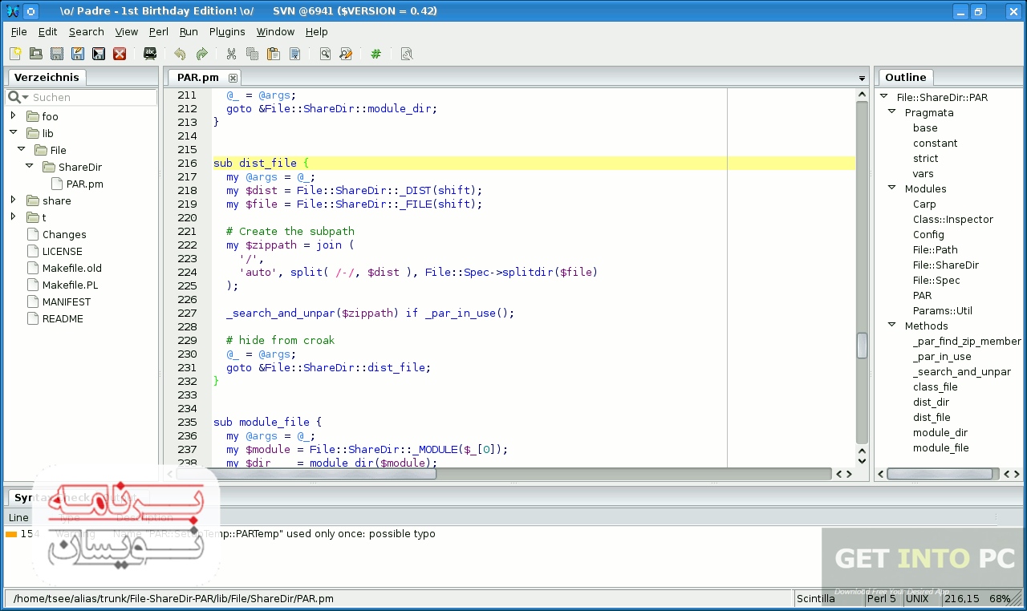Close the PAR.pm tab
1027x611 pixels.
pyautogui.click(x=233, y=78)
